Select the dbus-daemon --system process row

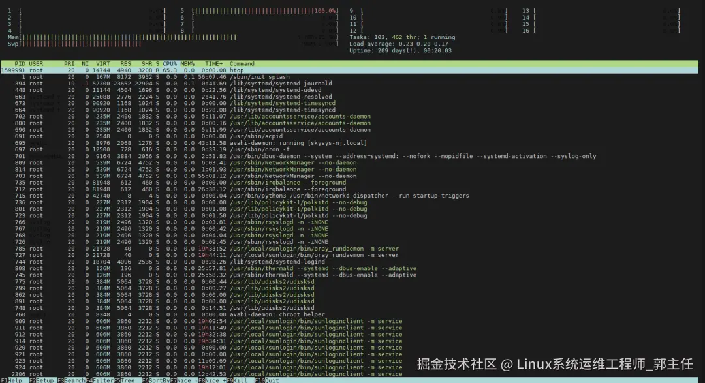tap(349, 156)
